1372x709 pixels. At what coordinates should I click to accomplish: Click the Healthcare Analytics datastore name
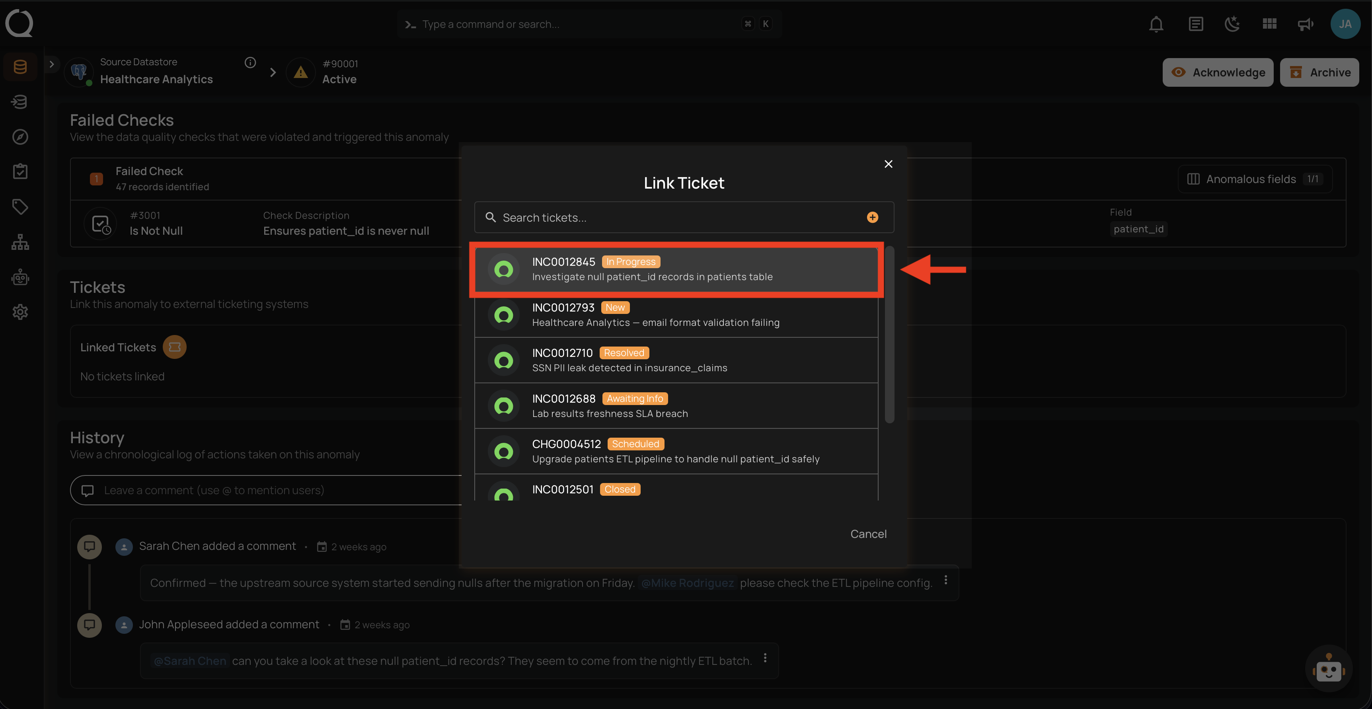[157, 79]
